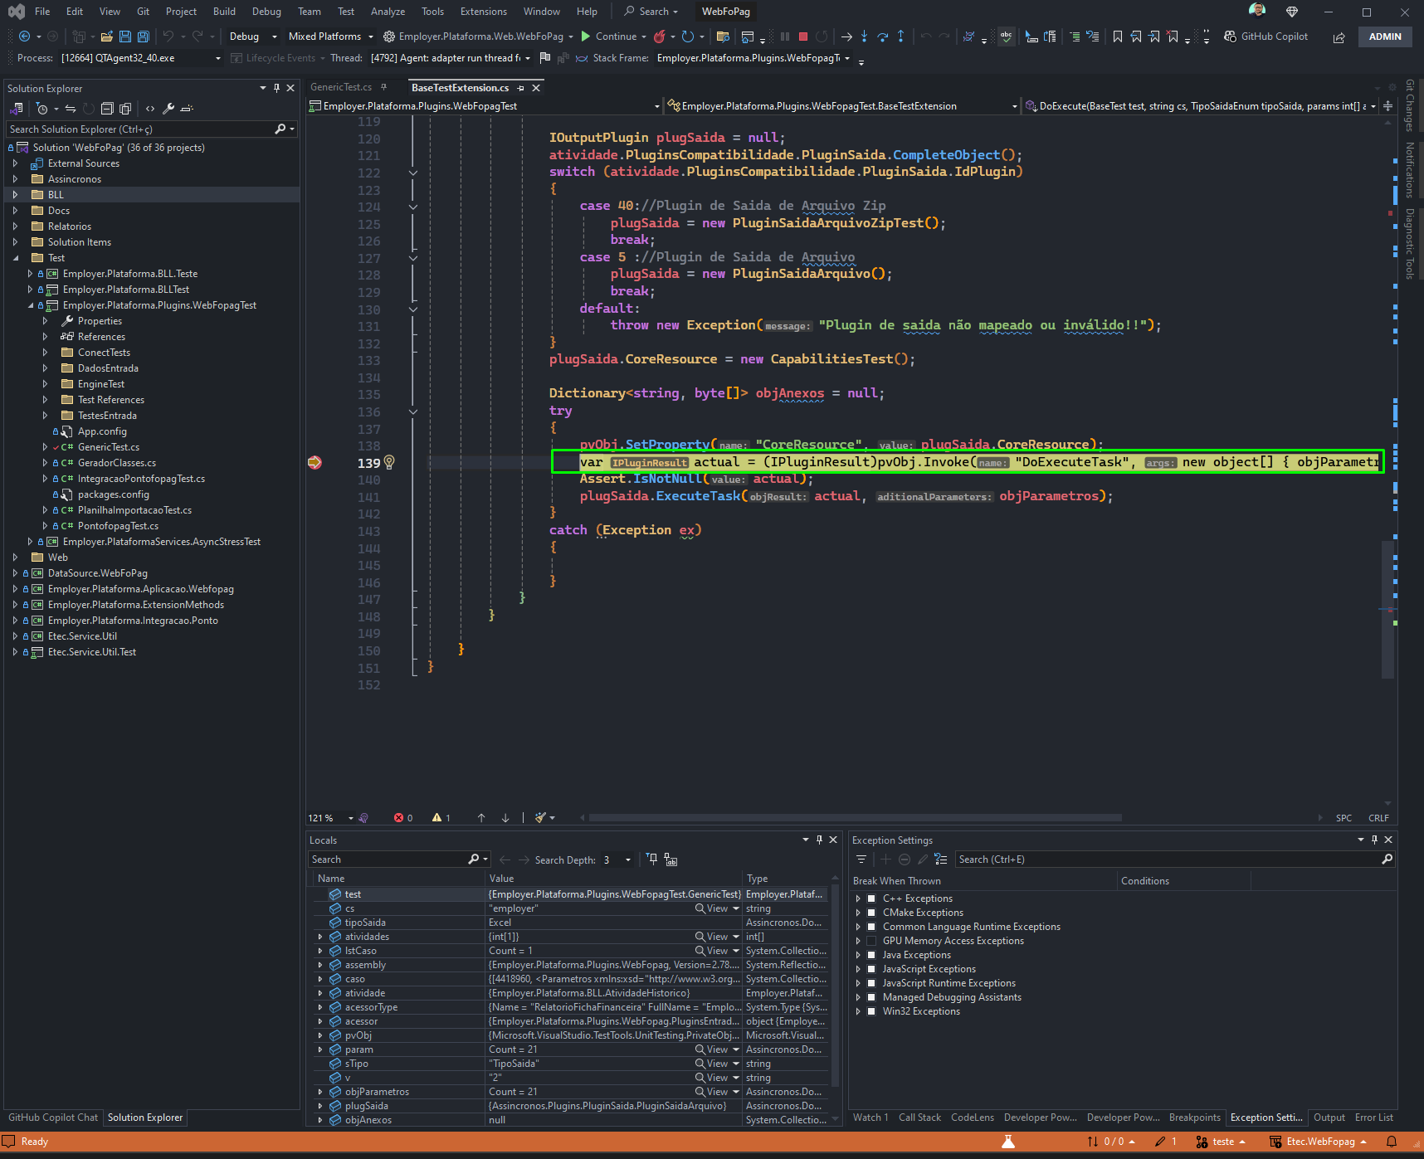This screenshot has width=1424, height=1159.
Task: Open the Analyze menu
Action: 388,12
